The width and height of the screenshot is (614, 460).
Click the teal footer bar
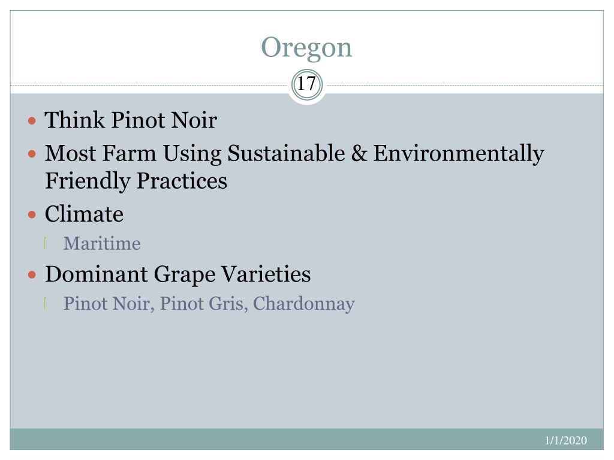click(x=306, y=439)
